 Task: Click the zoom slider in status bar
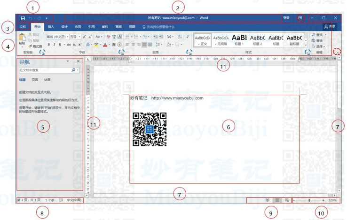click(309, 200)
